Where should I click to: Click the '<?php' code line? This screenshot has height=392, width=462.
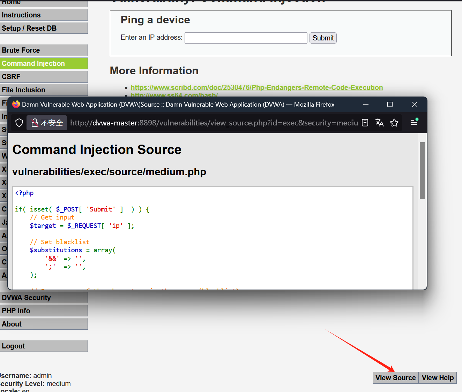24,193
